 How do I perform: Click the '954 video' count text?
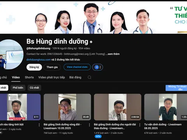click(84, 49)
